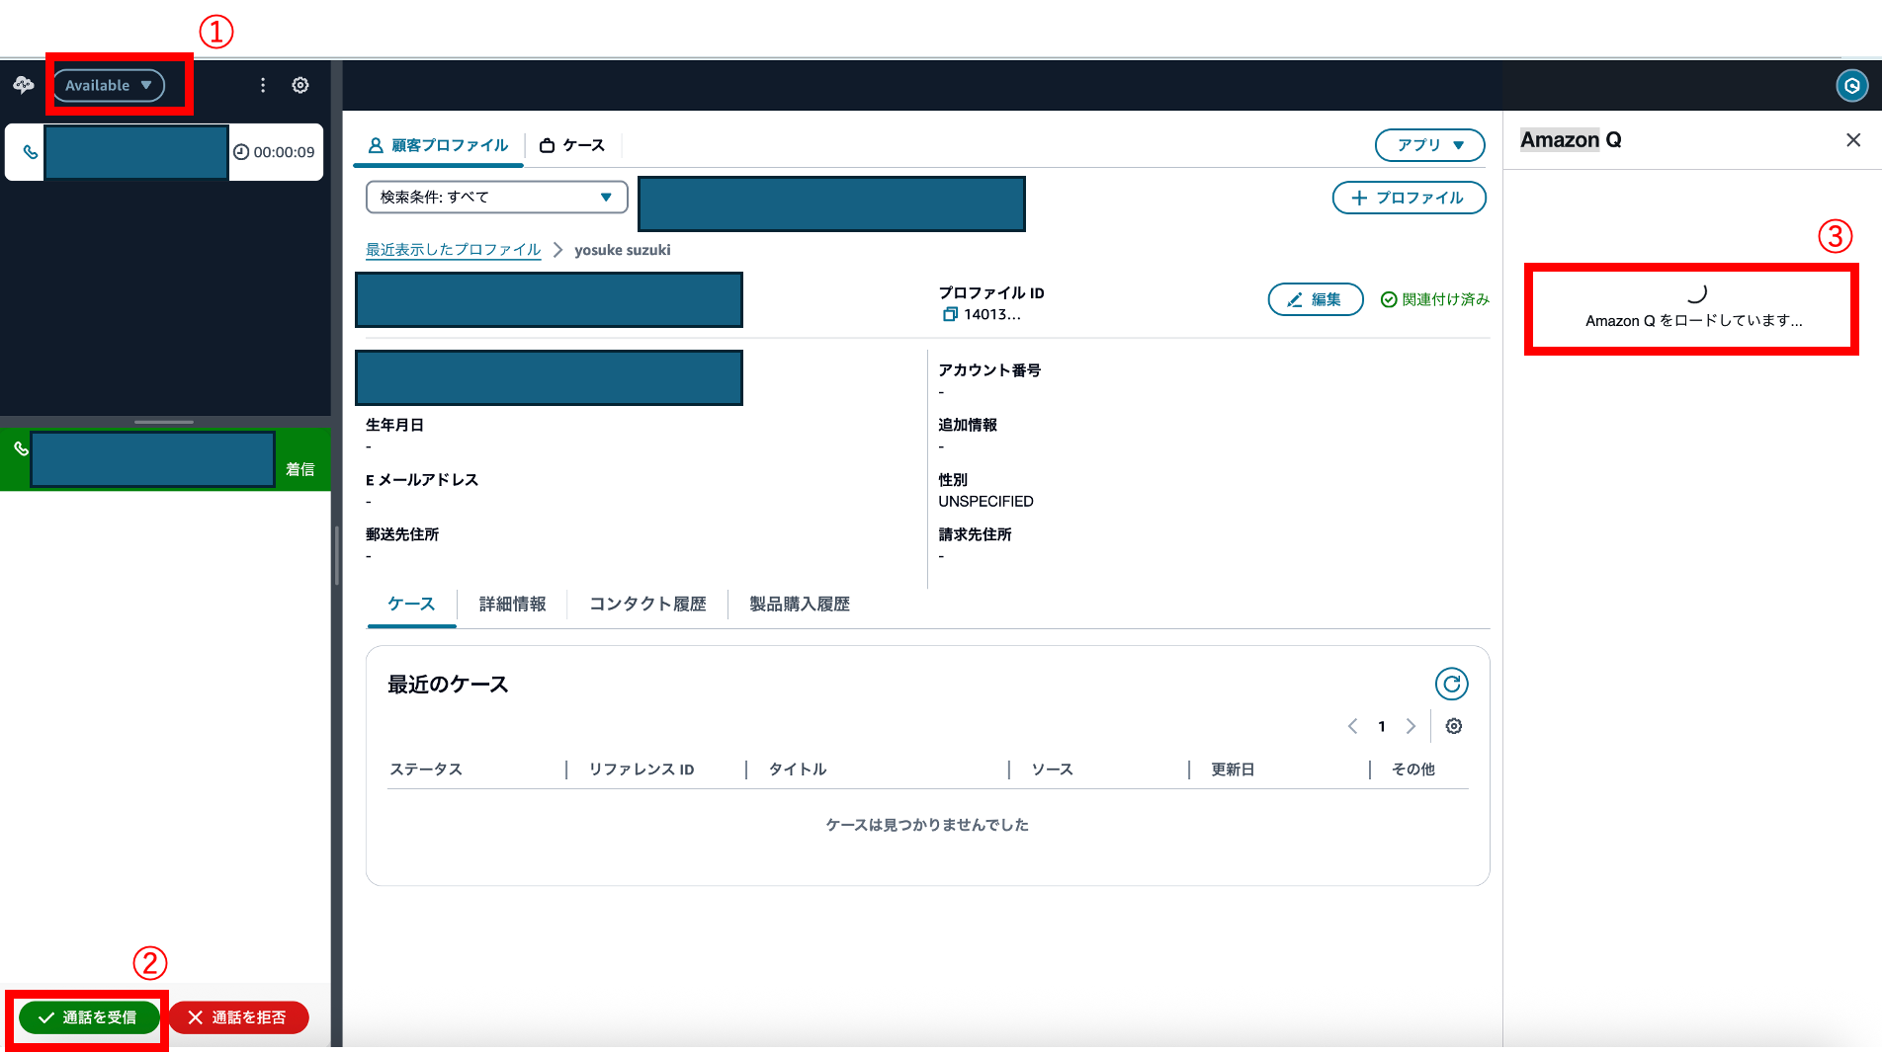Open the Available agent status dropdown
Image resolution: width=1882 pixels, height=1053 pixels.
(109, 85)
